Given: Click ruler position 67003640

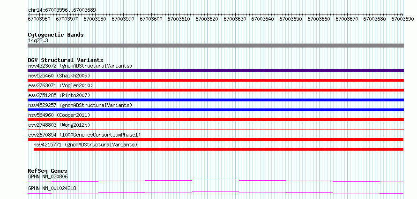Looking at the screenshot, I should click(x=262, y=19).
